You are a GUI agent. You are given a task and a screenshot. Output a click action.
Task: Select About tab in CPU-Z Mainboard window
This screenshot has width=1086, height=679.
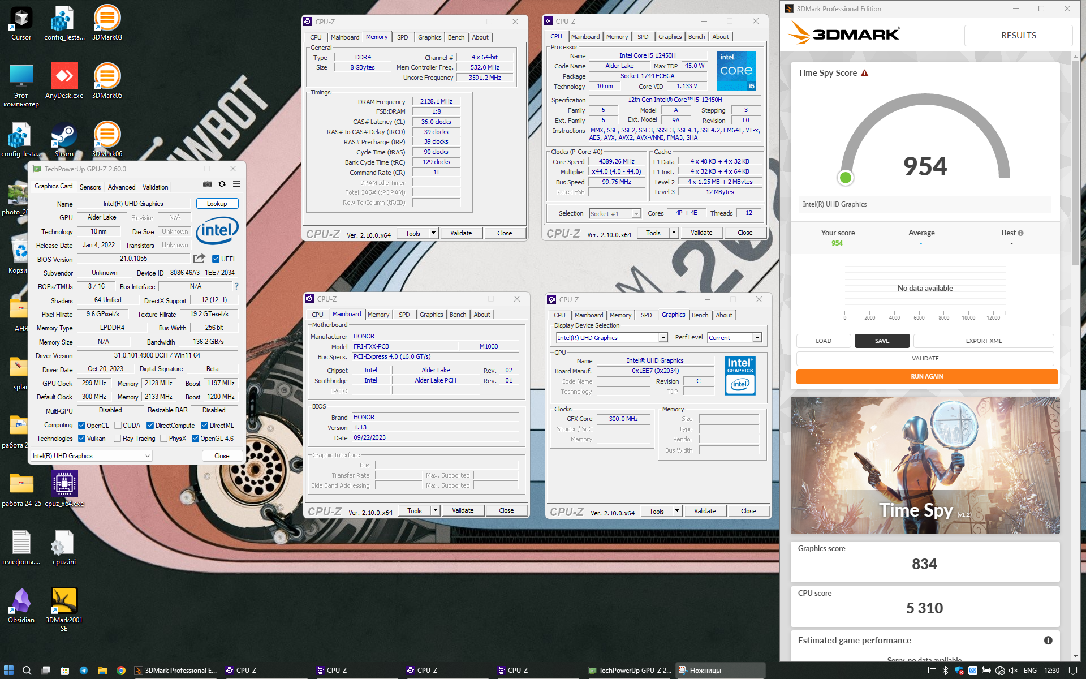pyautogui.click(x=482, y=315)
